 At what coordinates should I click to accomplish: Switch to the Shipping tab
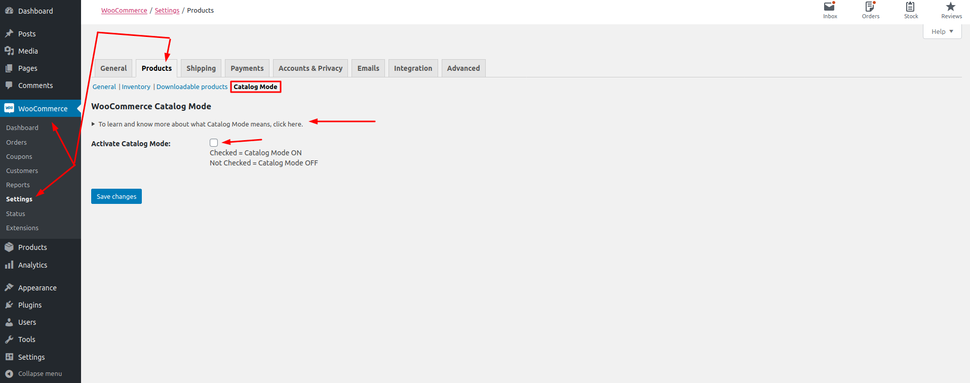201,68
